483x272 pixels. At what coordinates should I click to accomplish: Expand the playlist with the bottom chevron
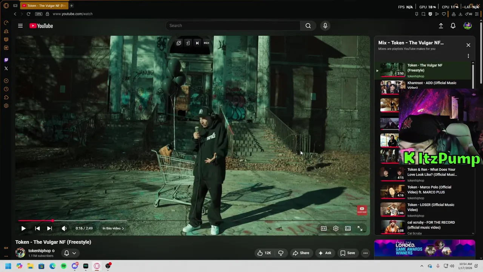coord(473,233)
